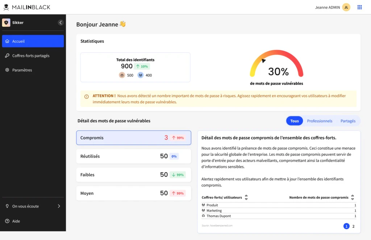Screen dimensions: 371x240
Task: Click the personal vault icon beside 500
Action: 122,75
